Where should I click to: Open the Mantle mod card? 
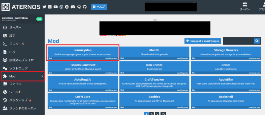click(x=154, y=53)
